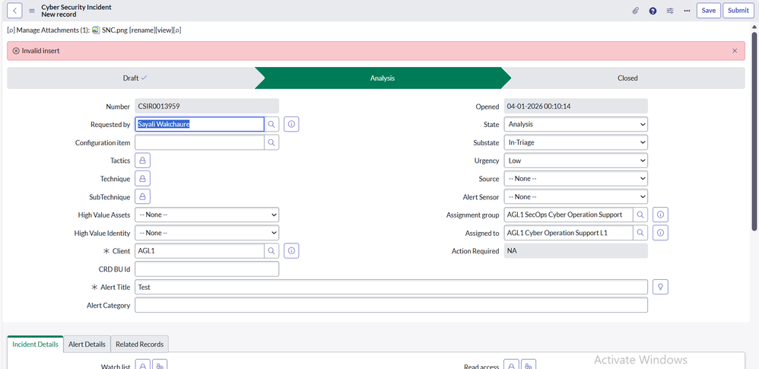Dismiss the Invalid insert error banner
This screenshot has width=759, height=369.
click(x=735, y=50)
